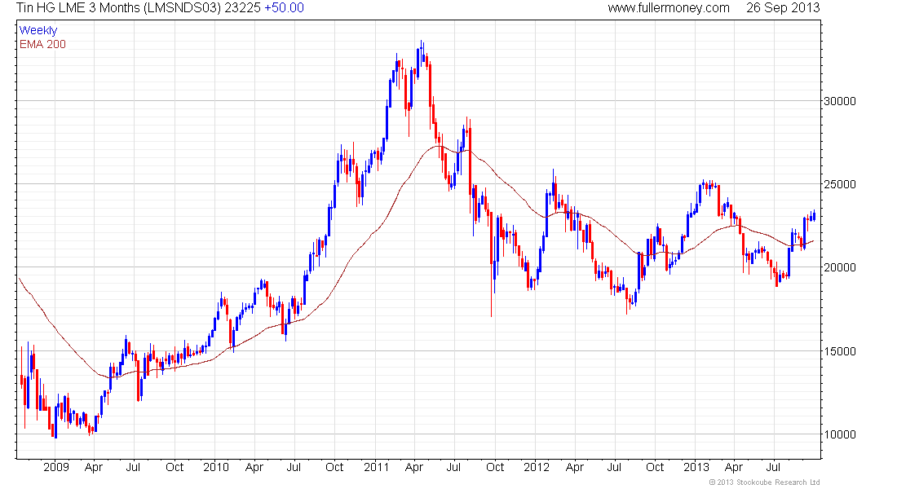Image resolution: width=897 pixels, height=489 pixels.
Task: Click the '2009' time axis label
Action: 56,467
